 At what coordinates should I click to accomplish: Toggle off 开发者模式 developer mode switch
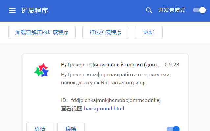coord(199,10)
